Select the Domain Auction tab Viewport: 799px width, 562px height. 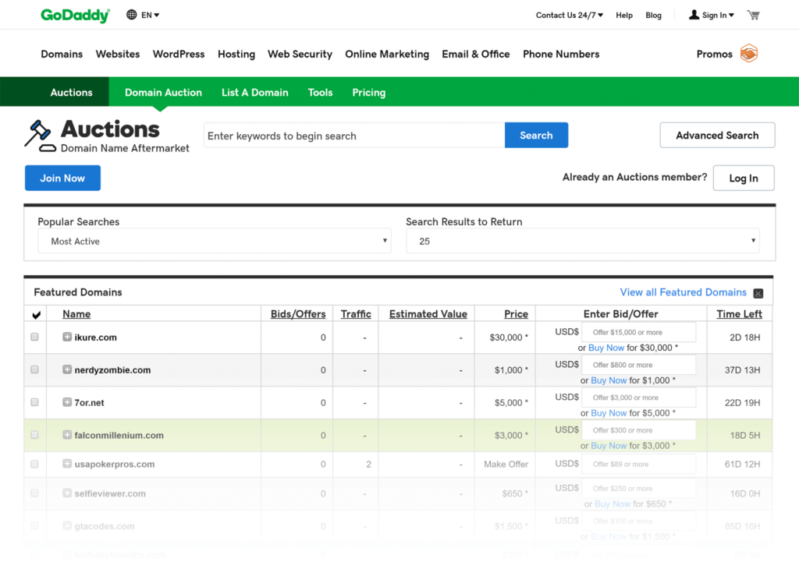click(x=163, y=92)
